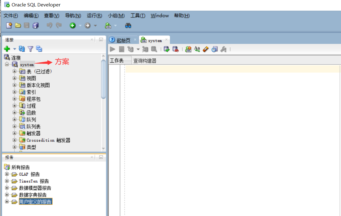Commit changes using the green check database icon

[x=166, y=49]
